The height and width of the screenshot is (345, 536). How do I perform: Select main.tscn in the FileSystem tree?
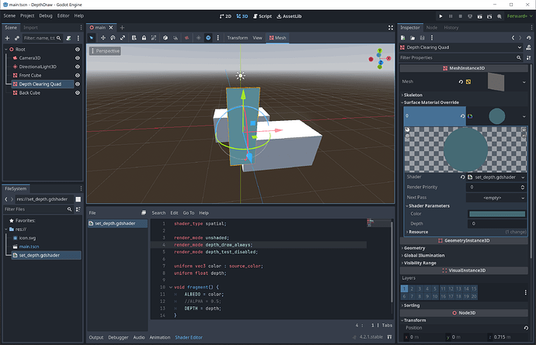pos(29,247)
